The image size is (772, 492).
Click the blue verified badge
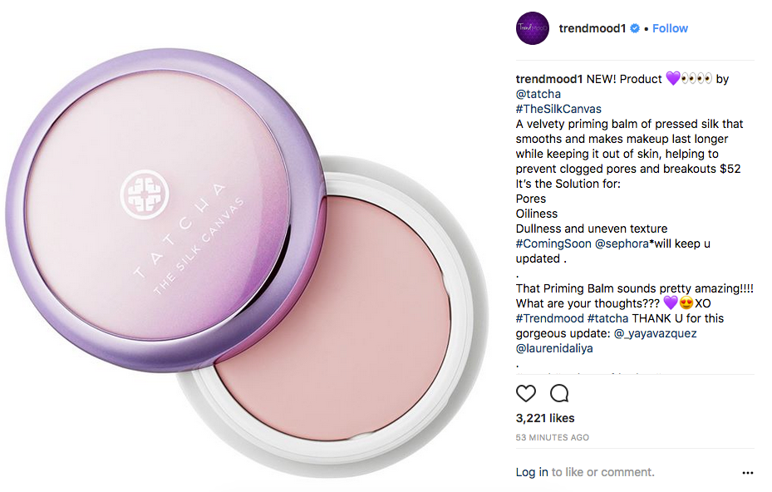click(635, 28)
